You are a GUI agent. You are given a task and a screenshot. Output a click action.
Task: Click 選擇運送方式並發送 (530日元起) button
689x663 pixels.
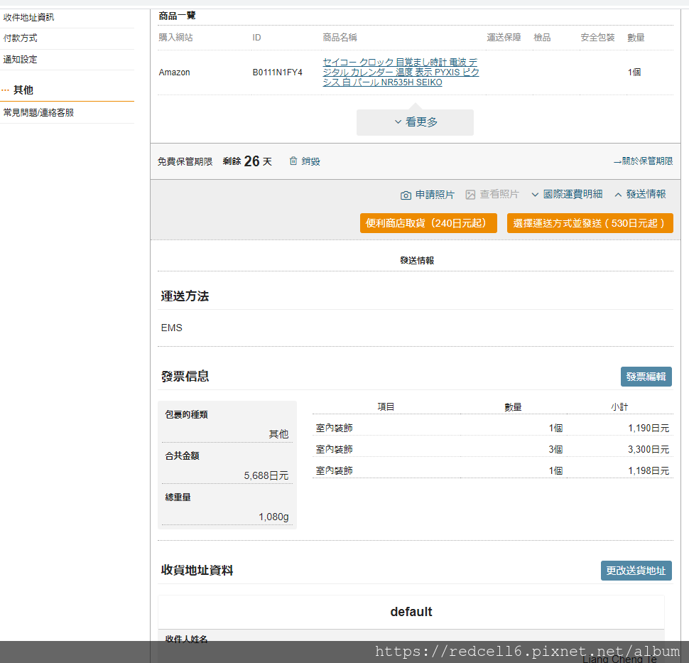[x=590, y=223]
